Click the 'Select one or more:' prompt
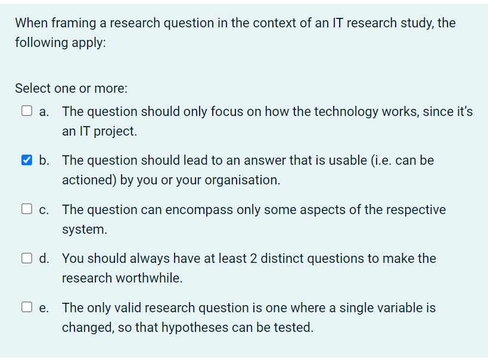This screenshot has width=488, height=364. [72, 89]
